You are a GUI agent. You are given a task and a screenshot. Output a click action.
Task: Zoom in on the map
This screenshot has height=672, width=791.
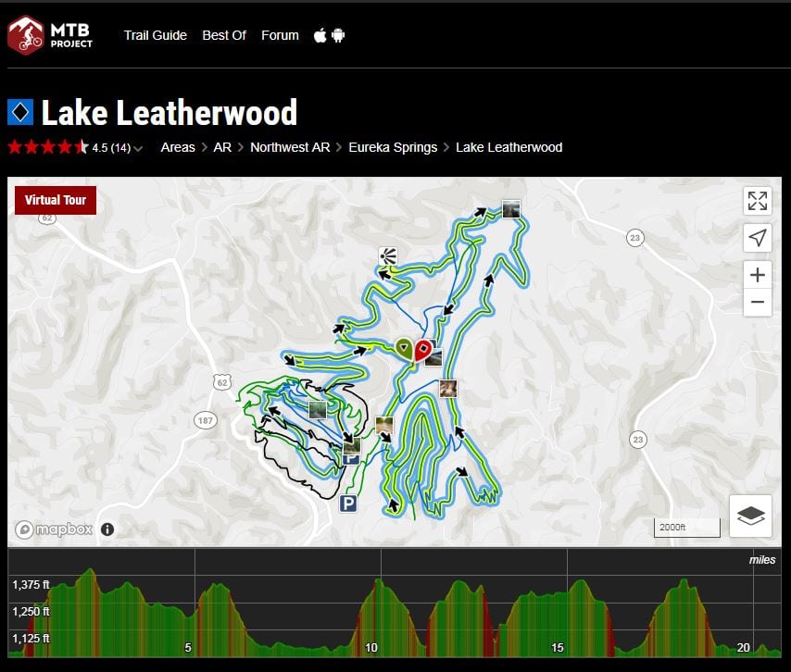pos(757,275)
